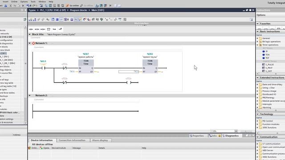285x160 pixels.
Task: Click the Cut scissors icon
Action: click(11, 6)
